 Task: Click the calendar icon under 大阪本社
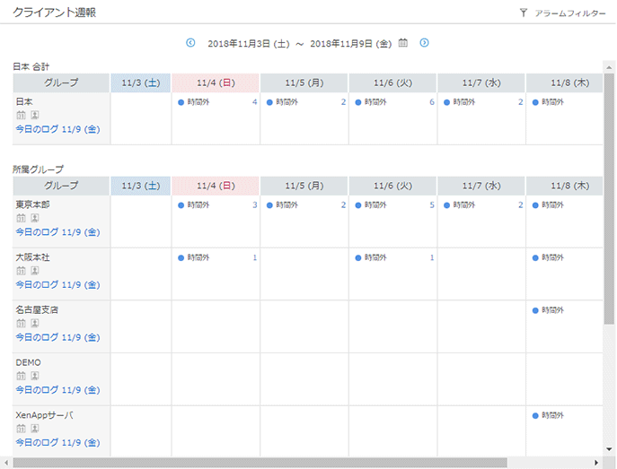click(x=21, y=271)
